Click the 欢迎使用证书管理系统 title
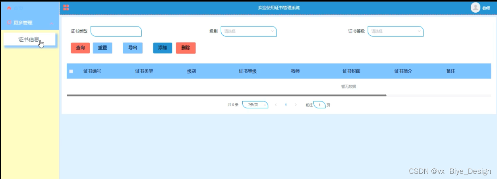The image size is (497, 179). tap(279, 8)
